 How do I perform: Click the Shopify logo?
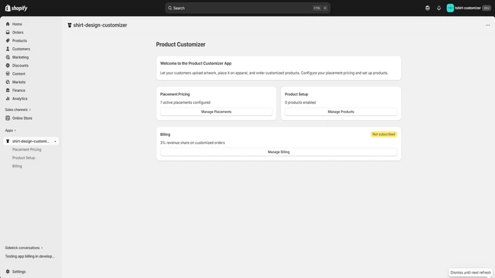(x=16, y=8)
